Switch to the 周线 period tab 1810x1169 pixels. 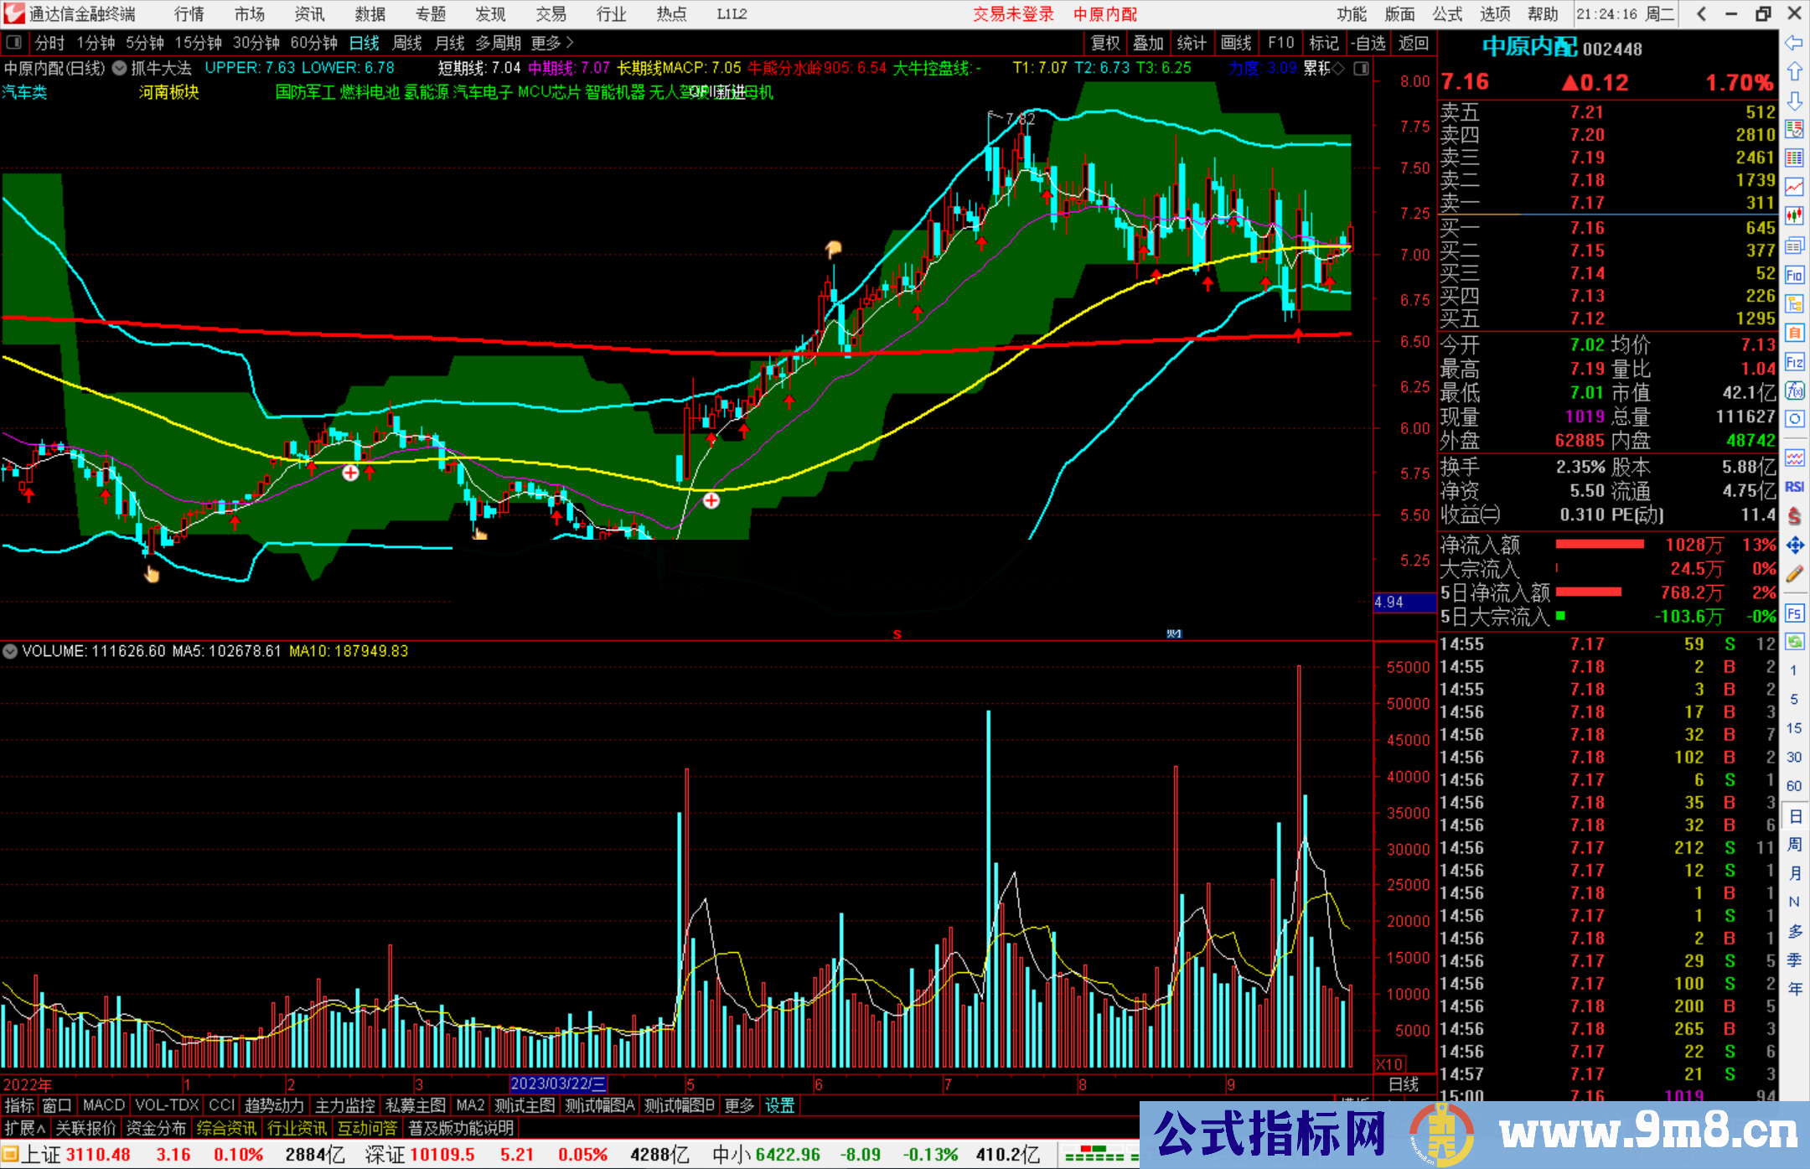click(408, 43)
